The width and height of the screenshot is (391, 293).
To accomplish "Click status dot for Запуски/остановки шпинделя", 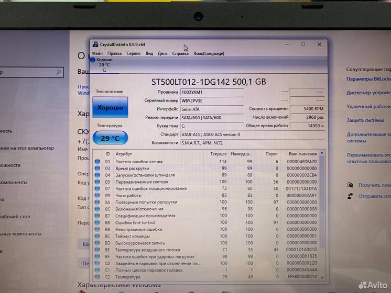I will (x=97, y=175).
